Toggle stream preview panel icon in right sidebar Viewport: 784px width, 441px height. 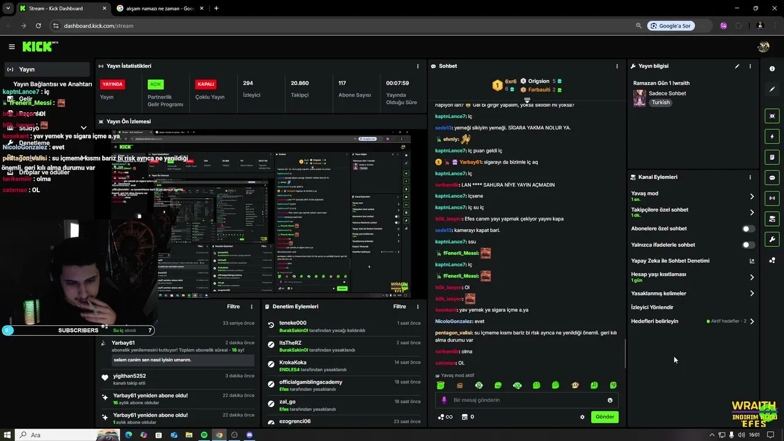[x=772, y=116]
